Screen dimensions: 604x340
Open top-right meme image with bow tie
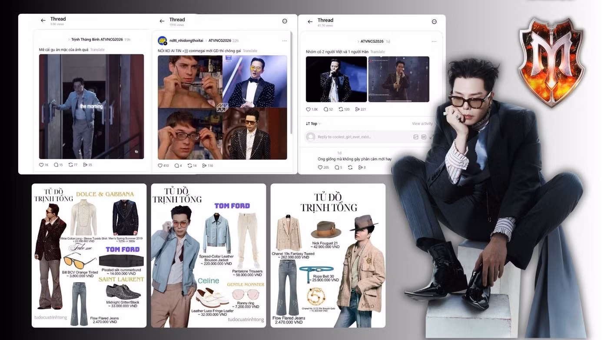coord(255,81)
